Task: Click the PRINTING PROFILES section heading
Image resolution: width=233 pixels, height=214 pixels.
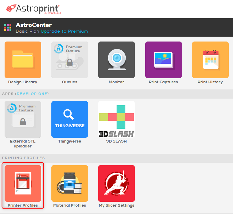Action: (x=23, y=158)
